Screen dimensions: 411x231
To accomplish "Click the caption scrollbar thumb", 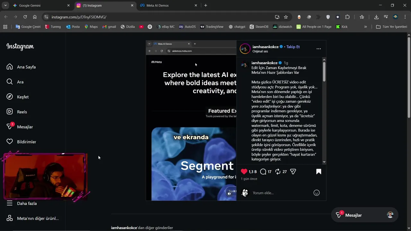I will click(324, 72).
